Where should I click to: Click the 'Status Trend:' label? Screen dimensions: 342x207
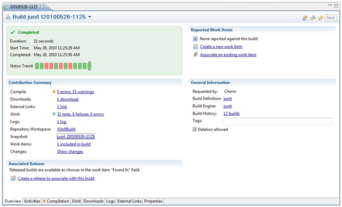[22, 66]
